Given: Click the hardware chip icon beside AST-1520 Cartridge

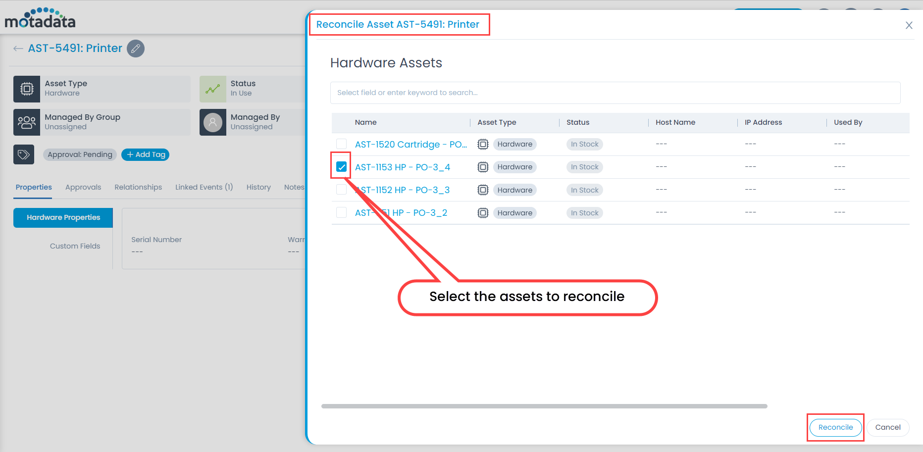Looking at the screenshot, I should tap(483, 144).
